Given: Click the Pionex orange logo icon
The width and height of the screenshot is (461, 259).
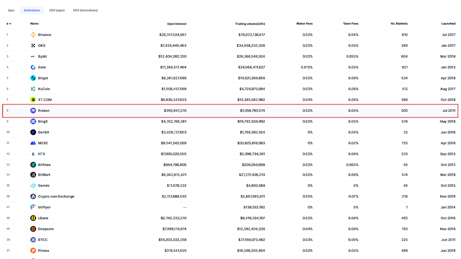Looking at the screenshot, I should click(x=33, y=251).
